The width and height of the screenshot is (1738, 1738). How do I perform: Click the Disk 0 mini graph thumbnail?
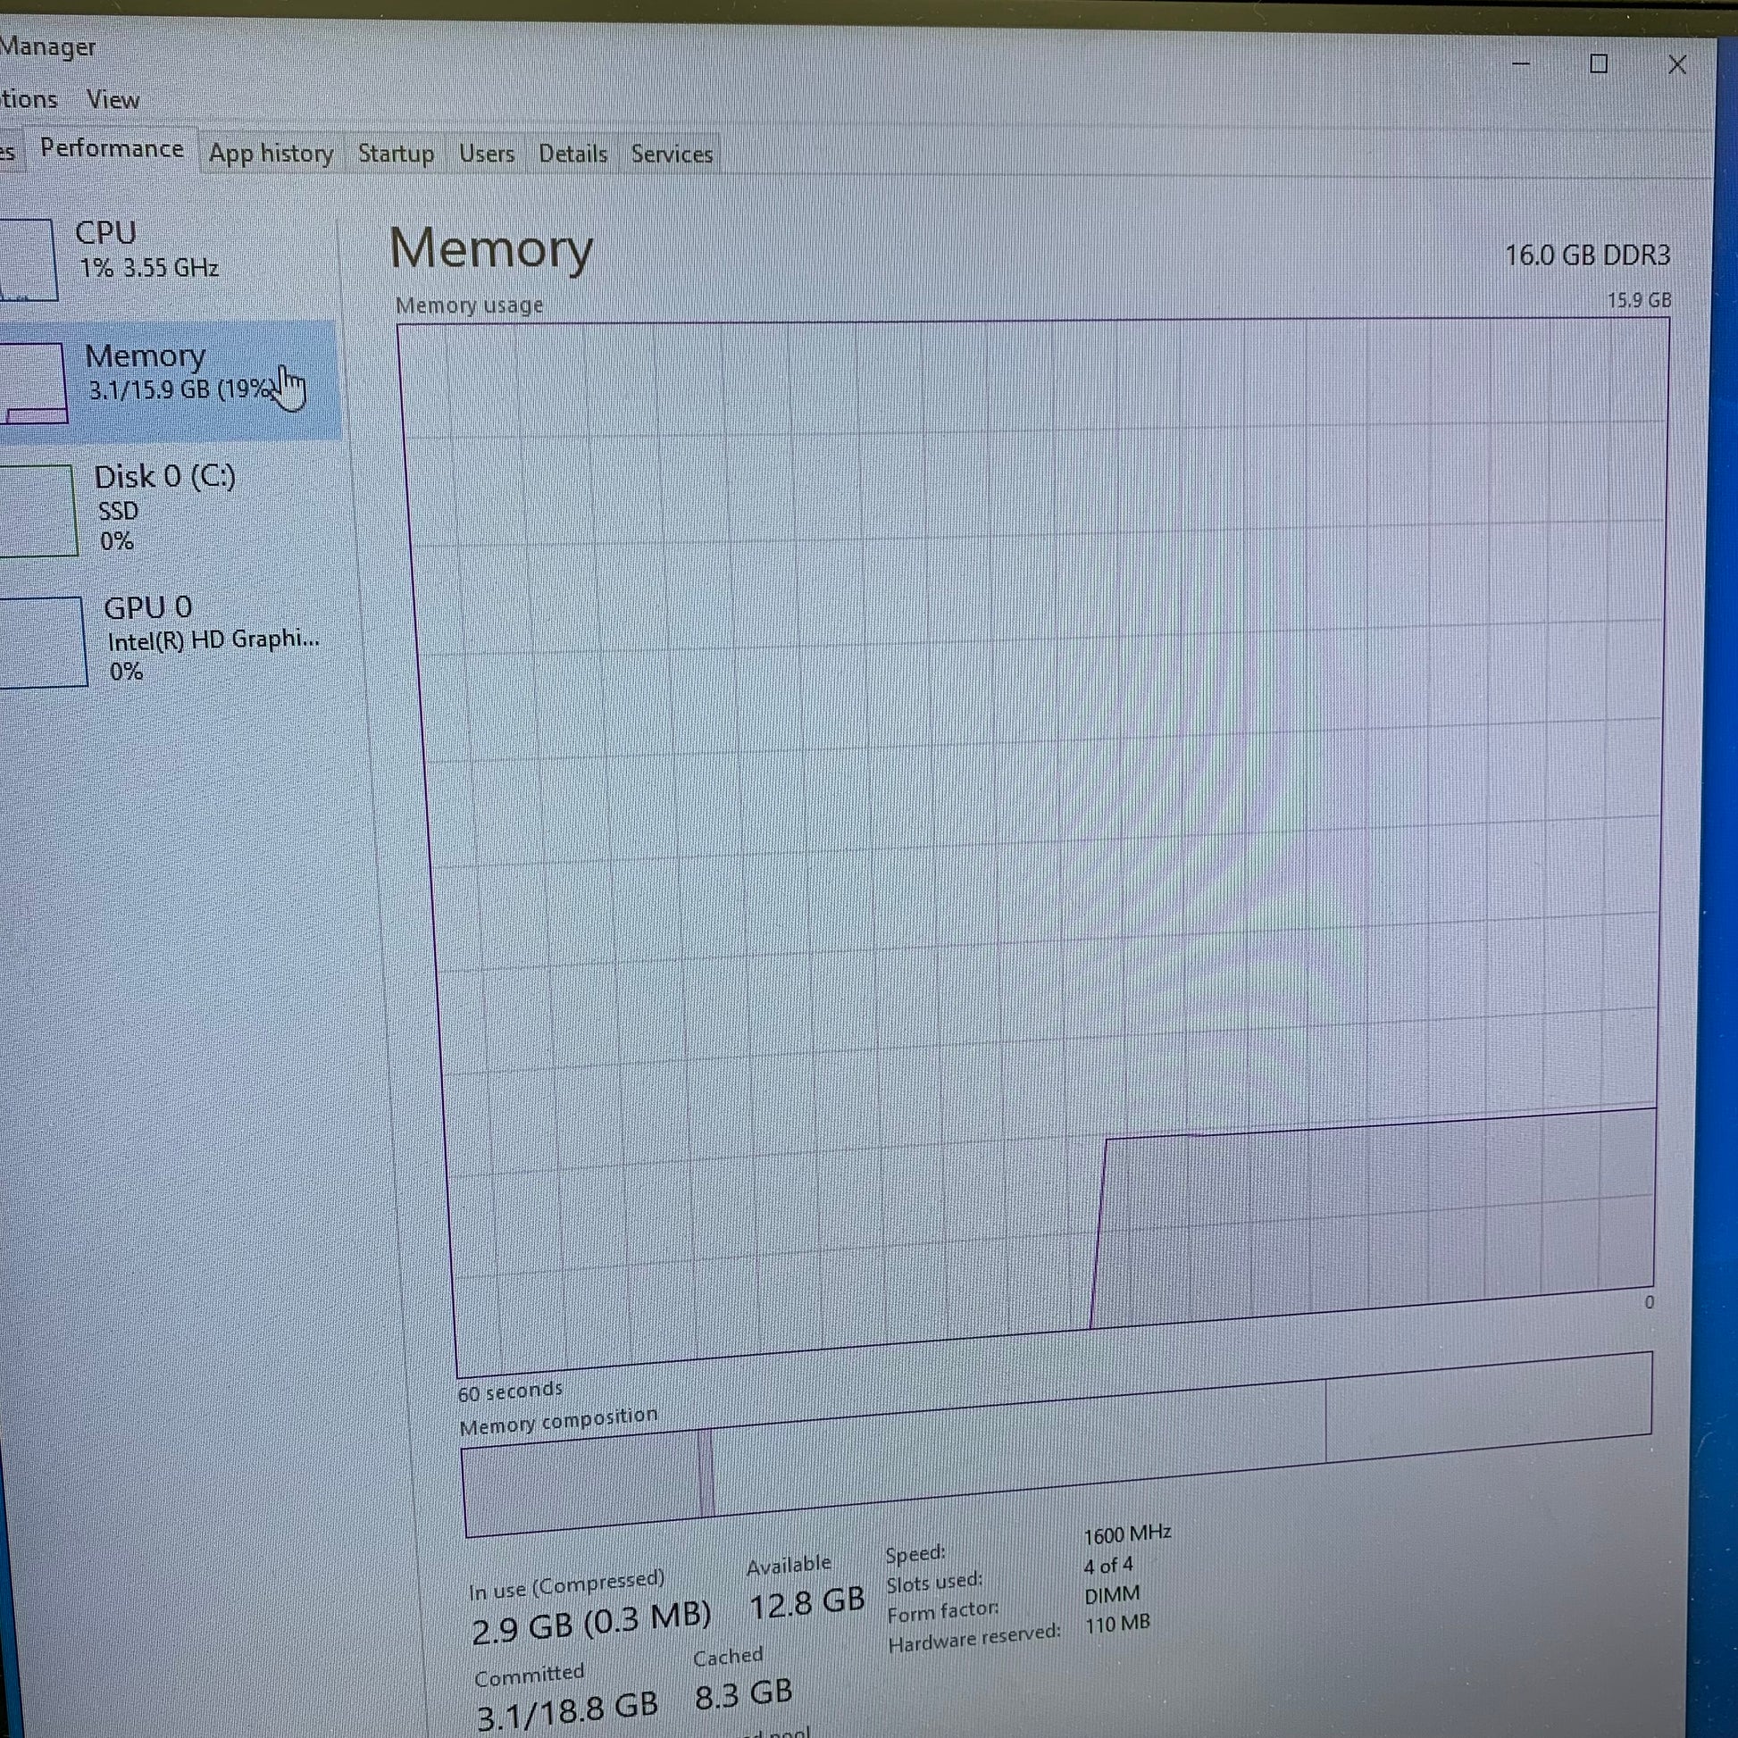coord(36,510)
